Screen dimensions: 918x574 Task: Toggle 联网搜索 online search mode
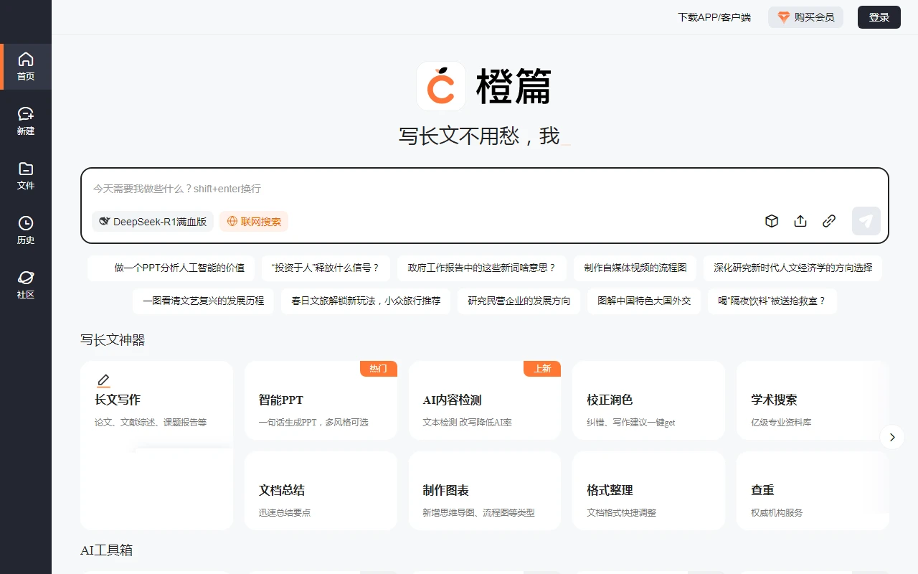tap(254, 221)
